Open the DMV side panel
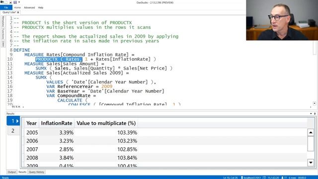318x179 pixels. click(x=3, y=44)
